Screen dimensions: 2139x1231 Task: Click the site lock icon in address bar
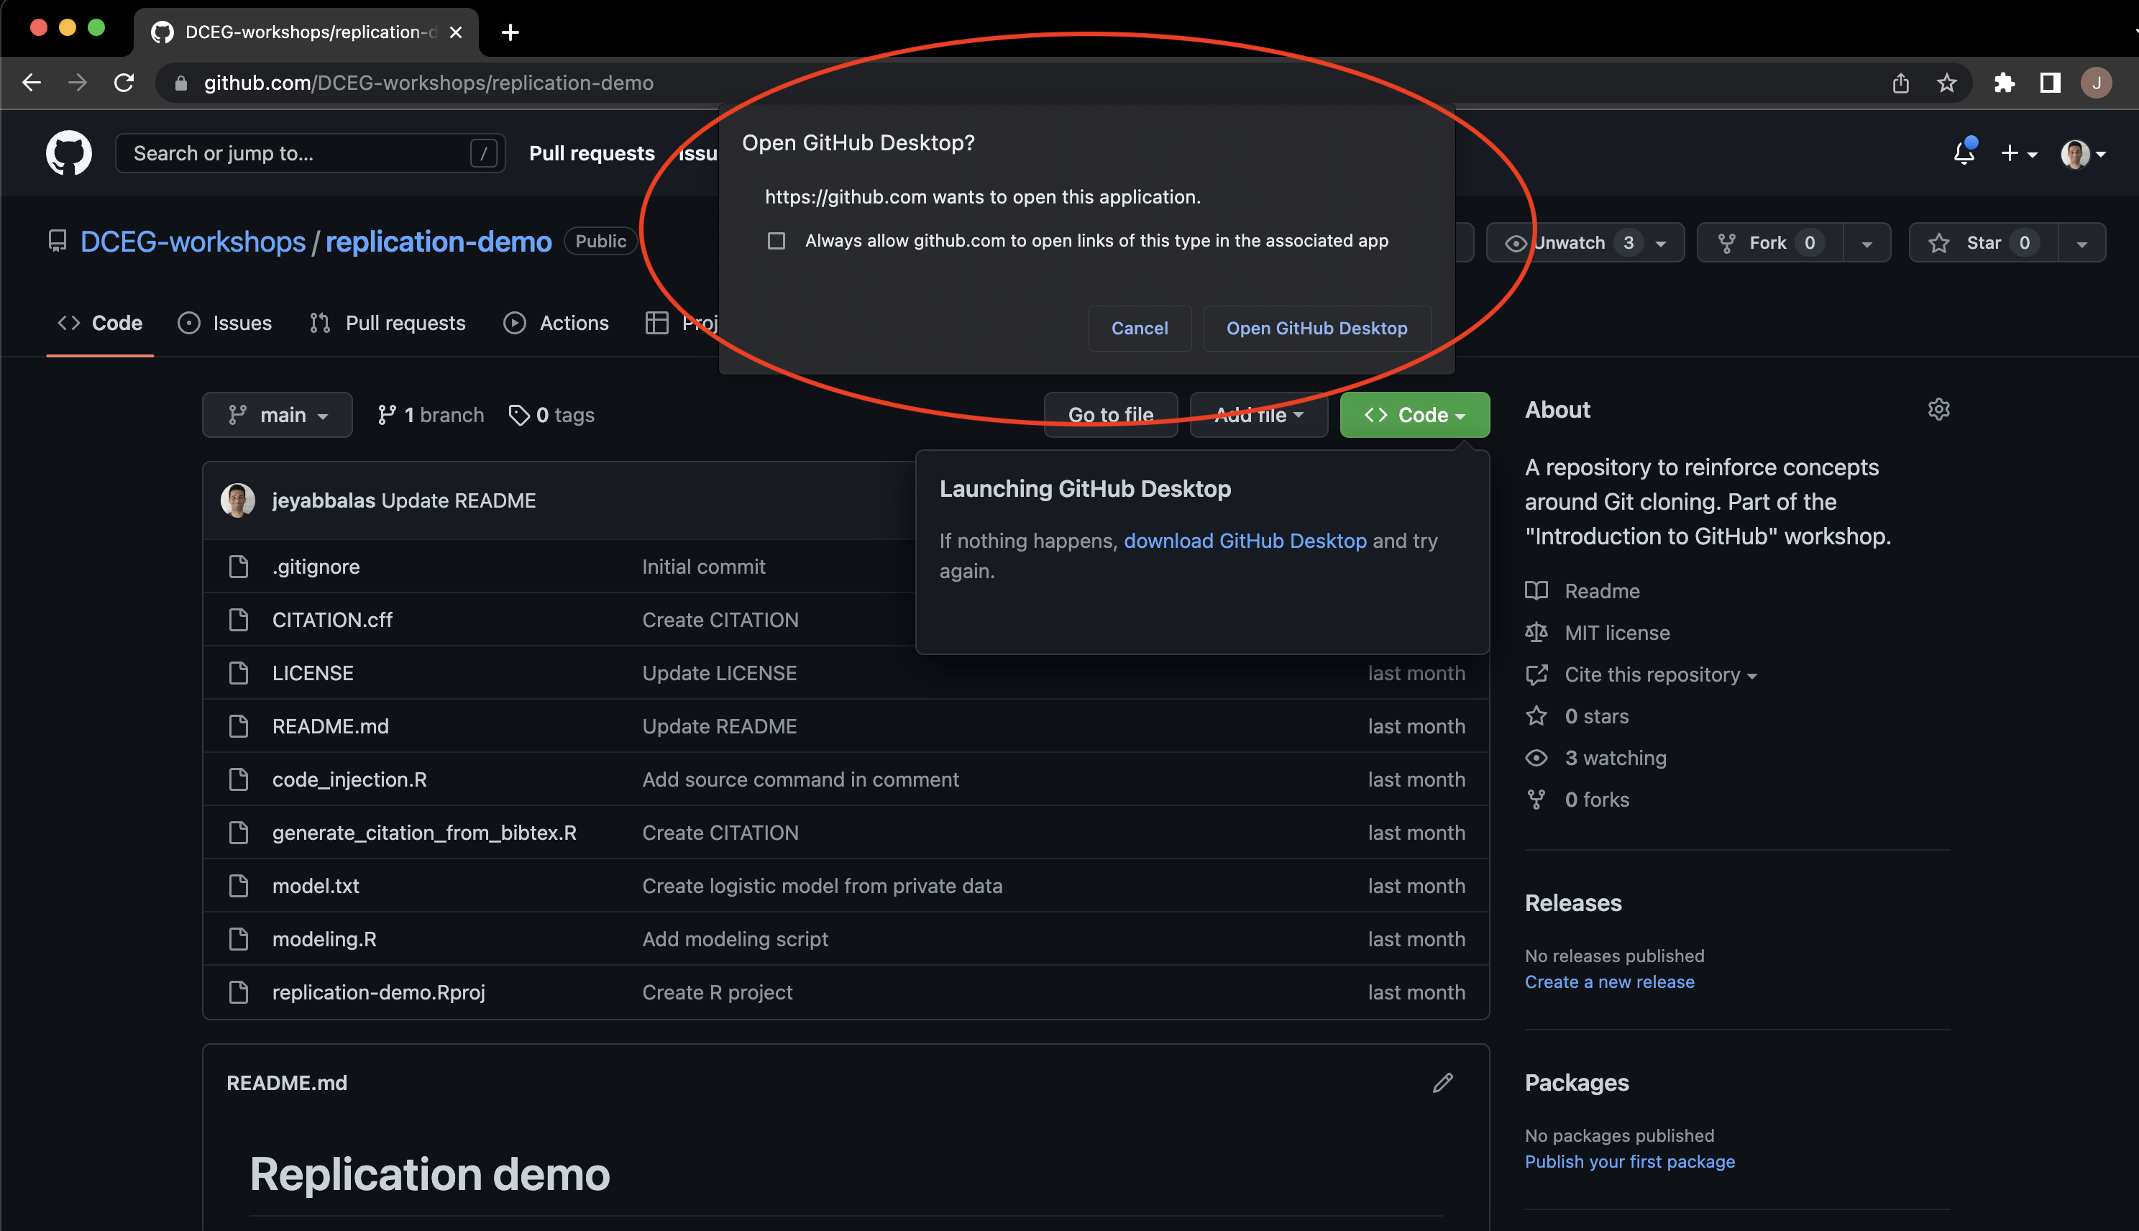[180, 83]
